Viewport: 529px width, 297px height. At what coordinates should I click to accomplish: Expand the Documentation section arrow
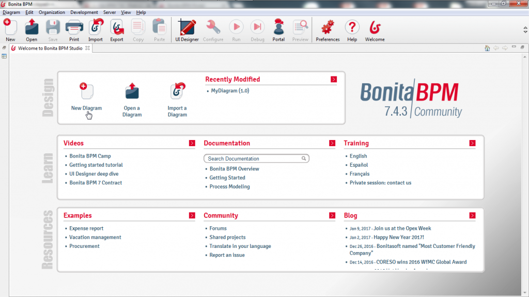(x=332, y=143)
